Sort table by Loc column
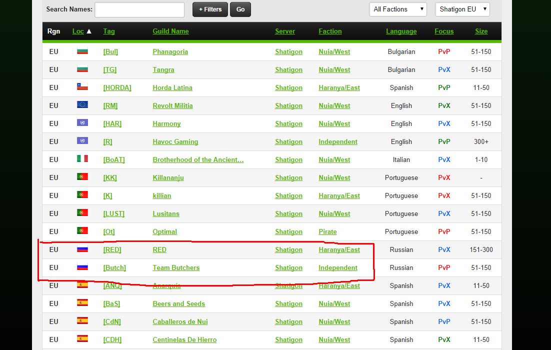 (78, 31)
